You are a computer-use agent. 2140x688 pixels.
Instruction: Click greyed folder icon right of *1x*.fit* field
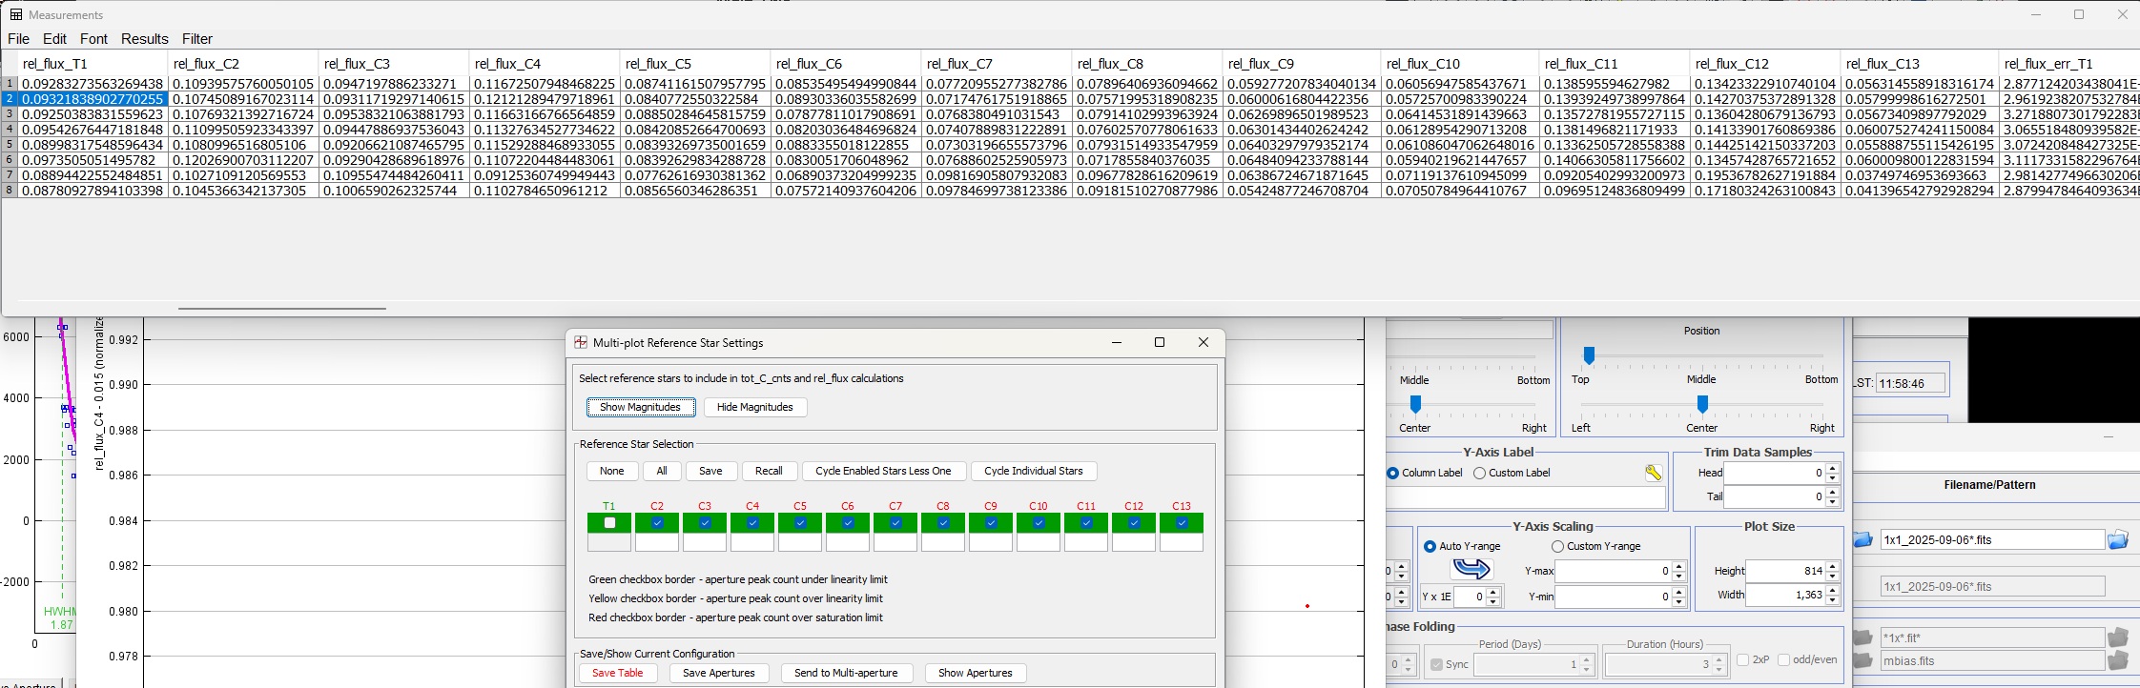point(2118,637)
